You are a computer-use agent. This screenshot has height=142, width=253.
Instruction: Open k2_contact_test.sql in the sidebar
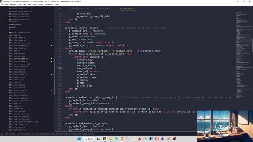point(20,67)
